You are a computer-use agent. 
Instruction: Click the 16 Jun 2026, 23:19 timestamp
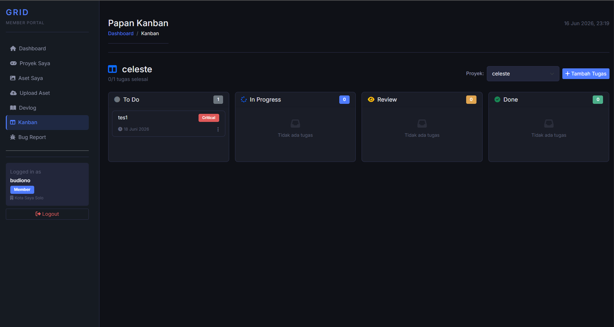coord(587,24)
